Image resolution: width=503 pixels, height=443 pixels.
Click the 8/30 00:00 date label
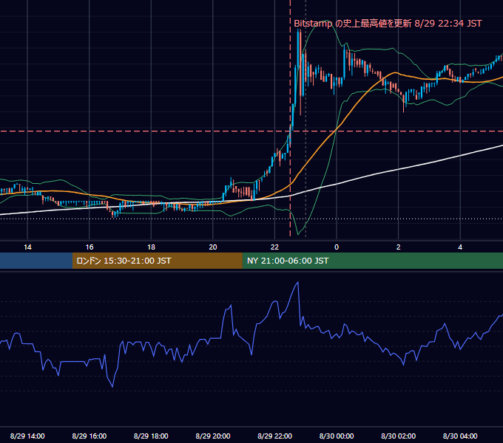tap(337, 436)
